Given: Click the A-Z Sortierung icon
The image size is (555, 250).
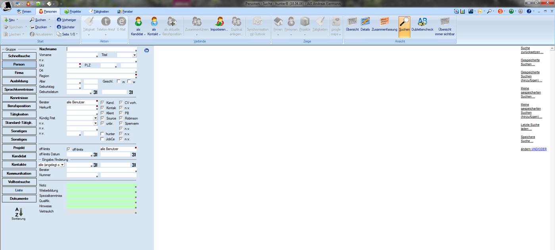Looking at the screenshot, I should click(x=19, y=212).
